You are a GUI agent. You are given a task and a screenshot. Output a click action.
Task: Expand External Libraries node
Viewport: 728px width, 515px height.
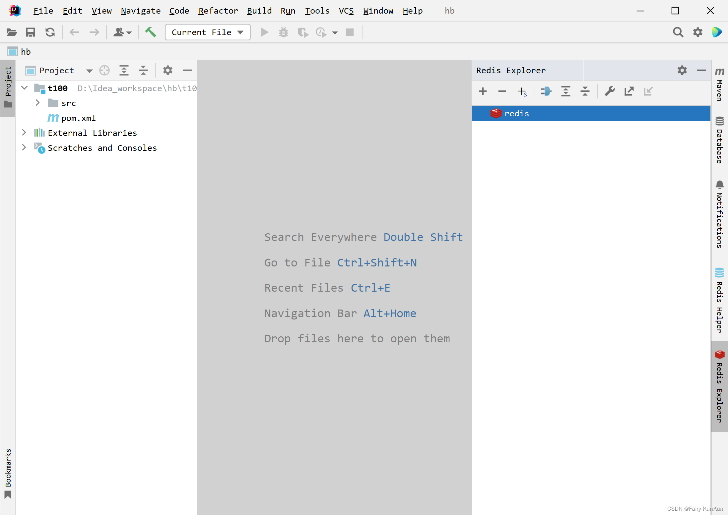24,133
